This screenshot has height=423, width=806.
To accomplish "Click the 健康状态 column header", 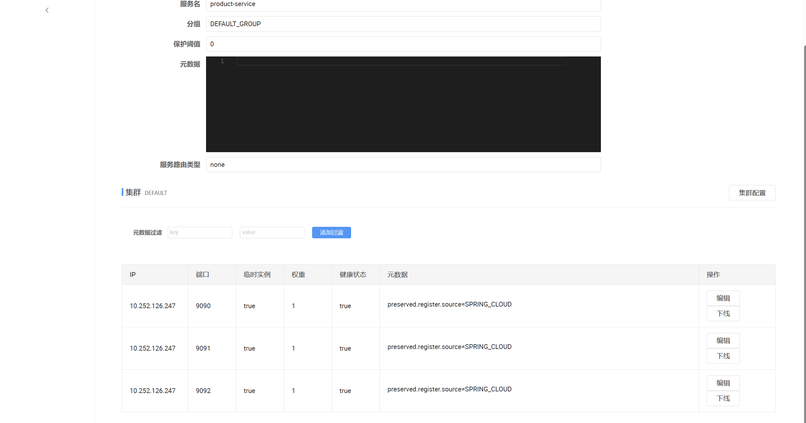I will click(x=353, y=275).
